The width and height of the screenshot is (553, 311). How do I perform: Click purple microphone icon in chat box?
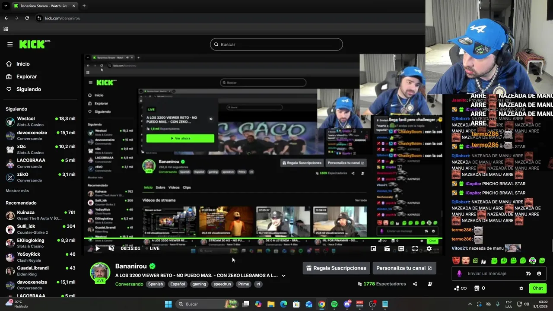click(459, 273)
